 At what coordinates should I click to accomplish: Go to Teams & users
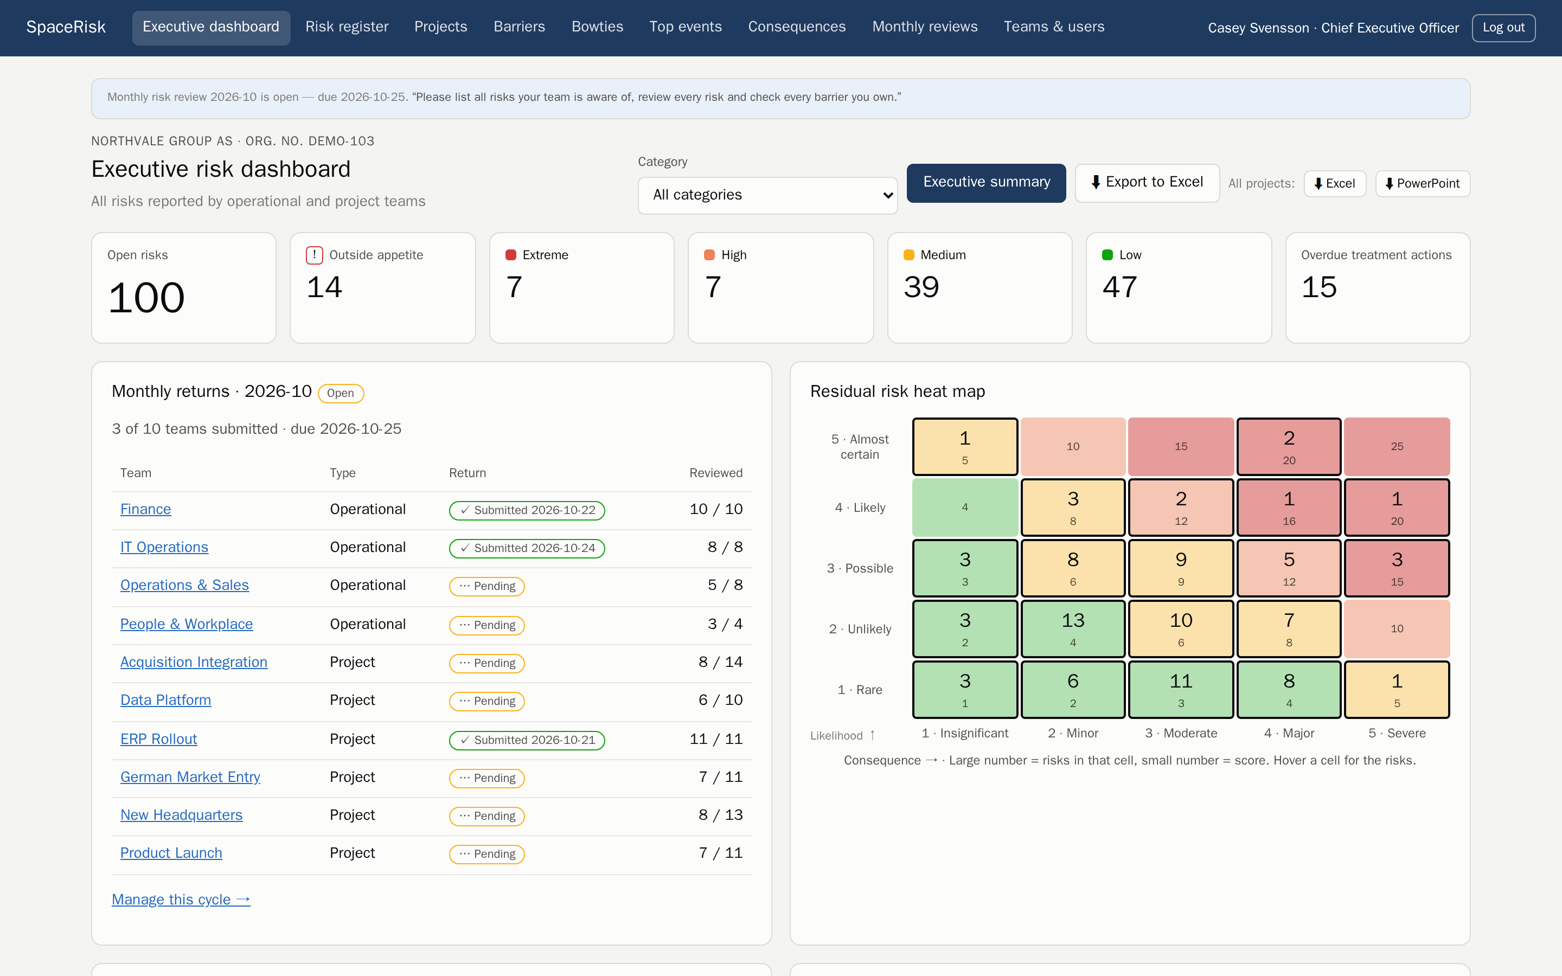point(1054,27)
